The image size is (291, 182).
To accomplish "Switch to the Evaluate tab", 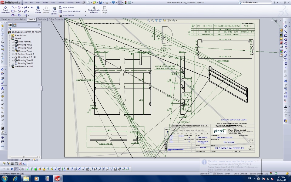I will pos(42,19).
